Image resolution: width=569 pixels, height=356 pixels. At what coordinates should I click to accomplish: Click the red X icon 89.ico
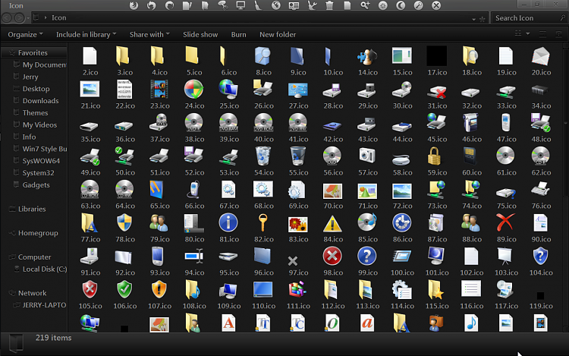506,222
